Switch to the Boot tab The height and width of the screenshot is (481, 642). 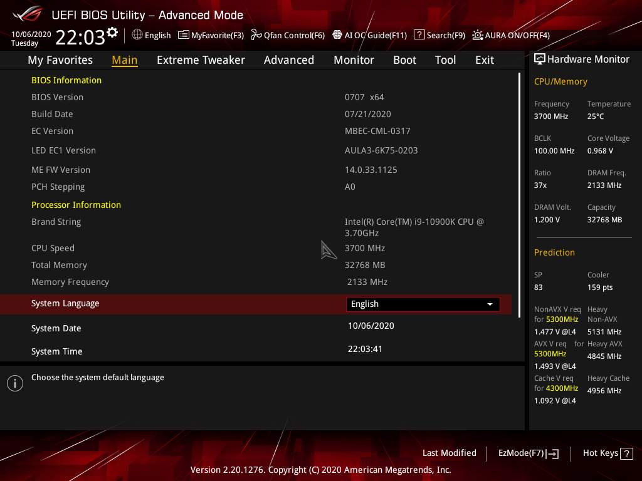pos(404,60)
